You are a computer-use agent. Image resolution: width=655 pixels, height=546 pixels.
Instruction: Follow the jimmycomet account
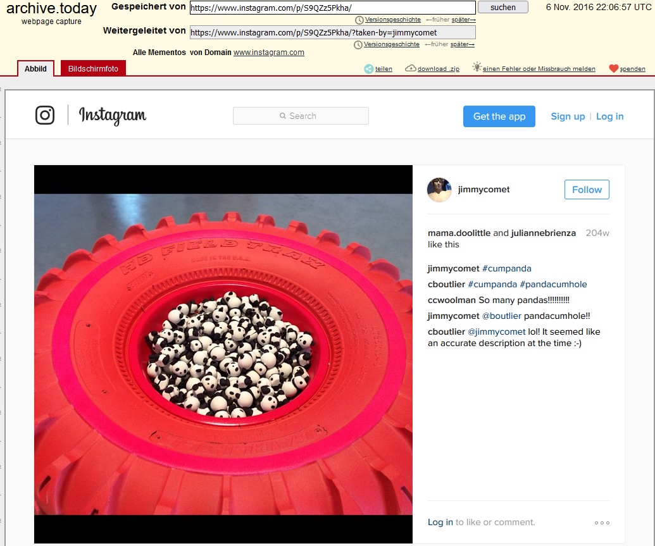pos(587,190)
